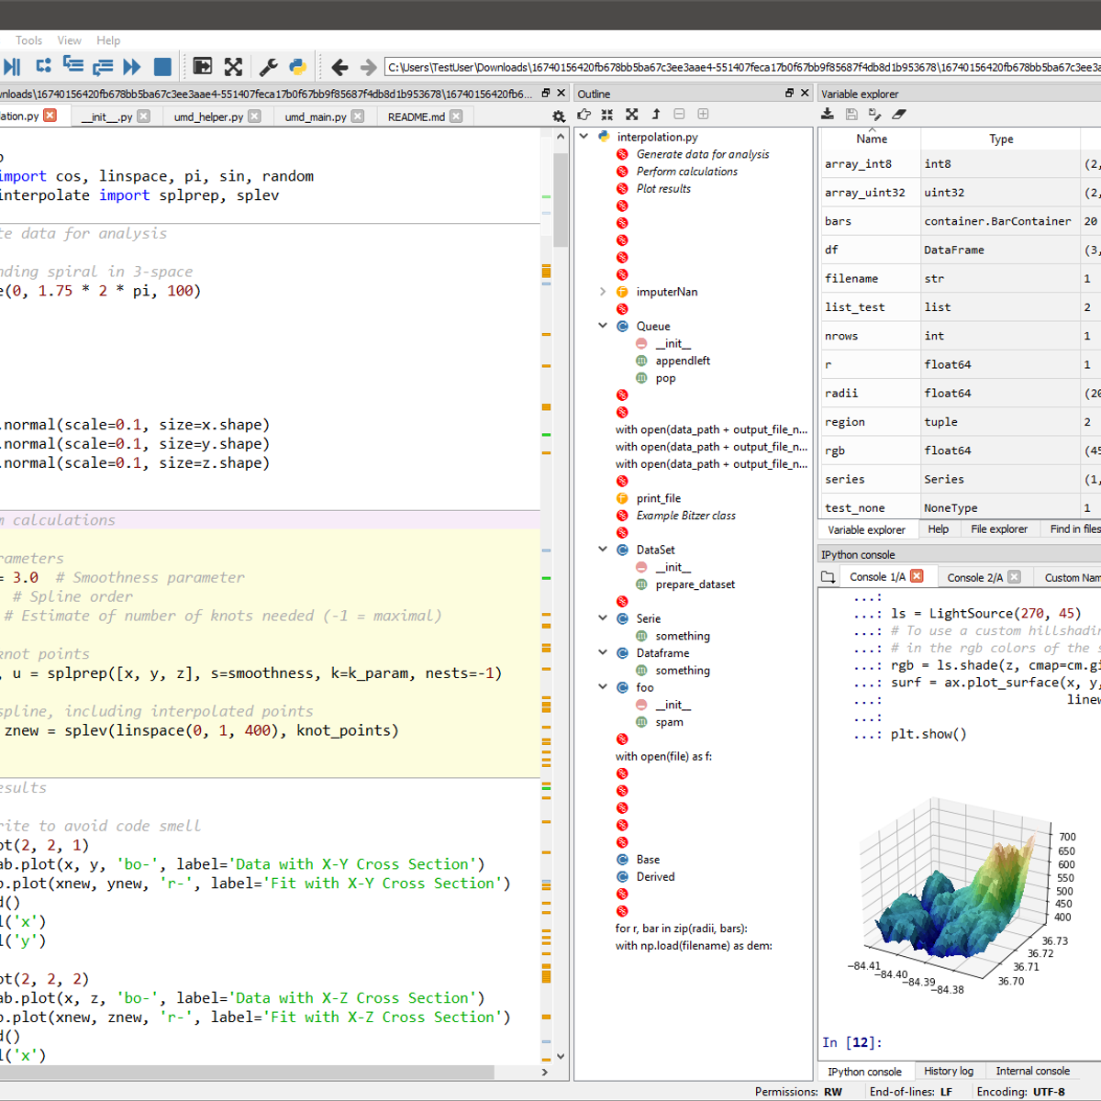Viewport: 1101px width, 1101px height.
Task: Click the import data icon in Variable explorer
Action: (x=828, y=114)
